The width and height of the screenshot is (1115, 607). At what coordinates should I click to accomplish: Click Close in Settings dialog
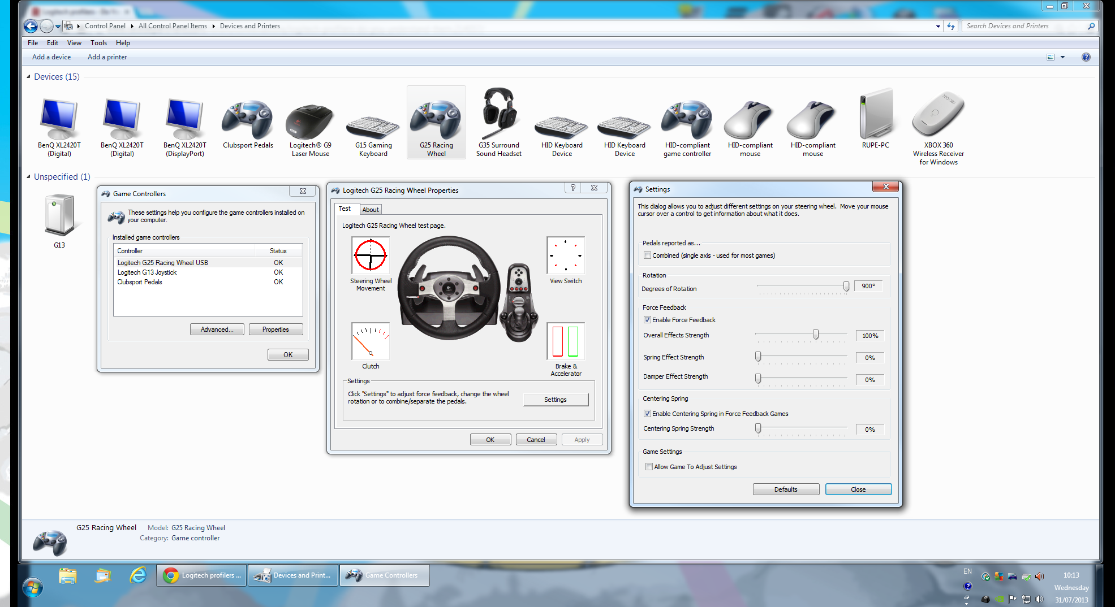coord(858,489)
